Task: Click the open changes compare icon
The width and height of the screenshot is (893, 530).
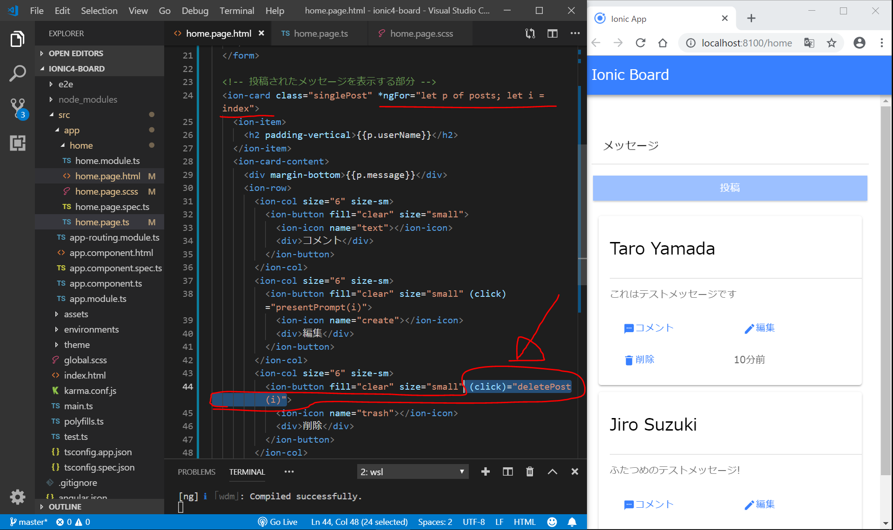Action: 530,33
